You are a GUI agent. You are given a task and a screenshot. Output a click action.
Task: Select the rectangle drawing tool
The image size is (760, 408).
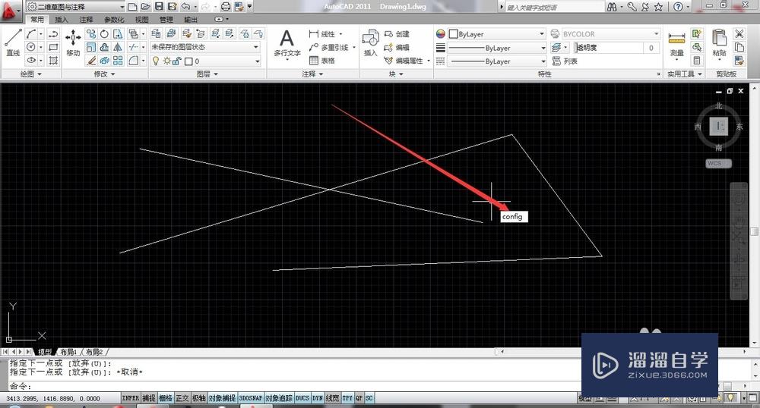[53, 47]
